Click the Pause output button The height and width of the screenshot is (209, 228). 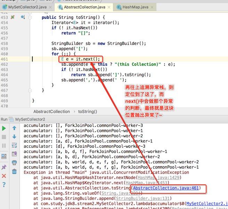tap(4, 146)
